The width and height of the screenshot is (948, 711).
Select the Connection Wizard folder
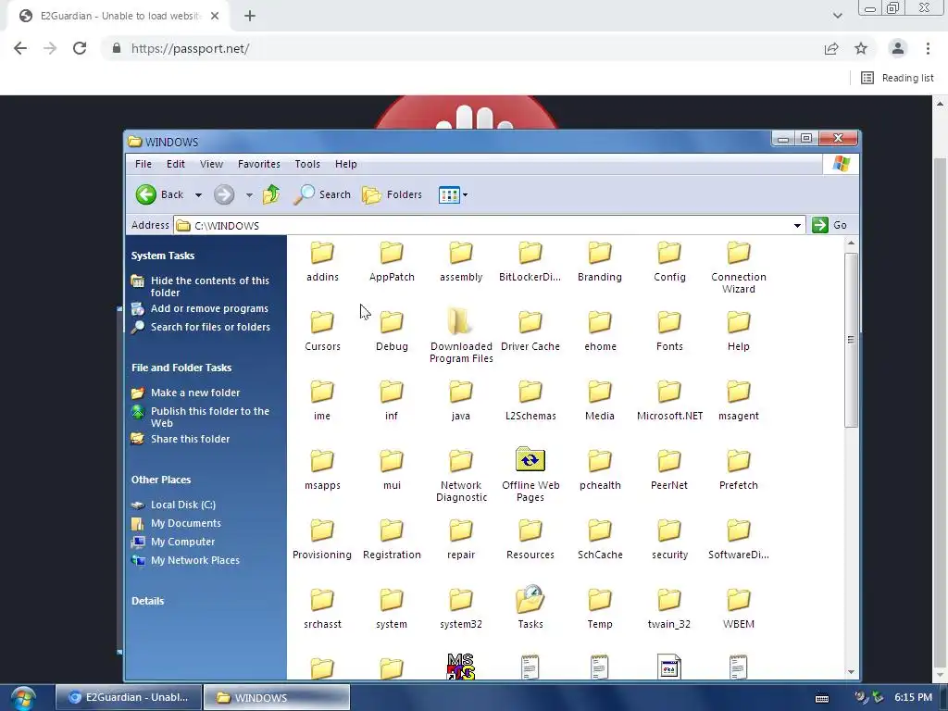click(x=738, y=268)
